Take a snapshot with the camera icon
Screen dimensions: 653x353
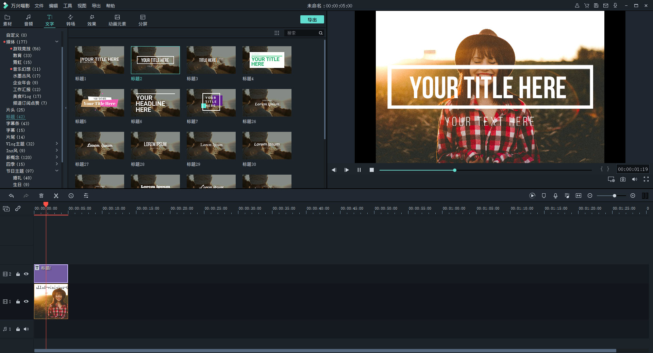(623, 179)
